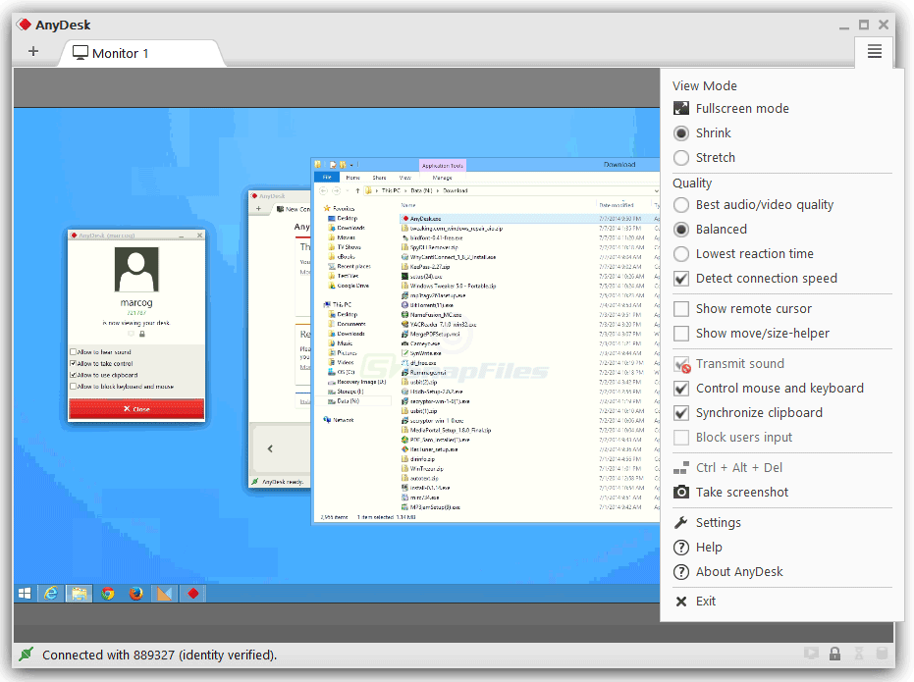This screenshot has height=682, width=914.
Task: Open Chrome on the remote desktop
Action: 107,593
